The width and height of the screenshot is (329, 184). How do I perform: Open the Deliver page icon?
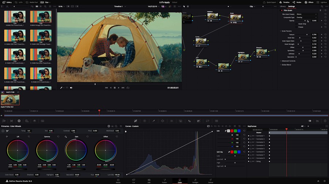(x=210, y=180)
